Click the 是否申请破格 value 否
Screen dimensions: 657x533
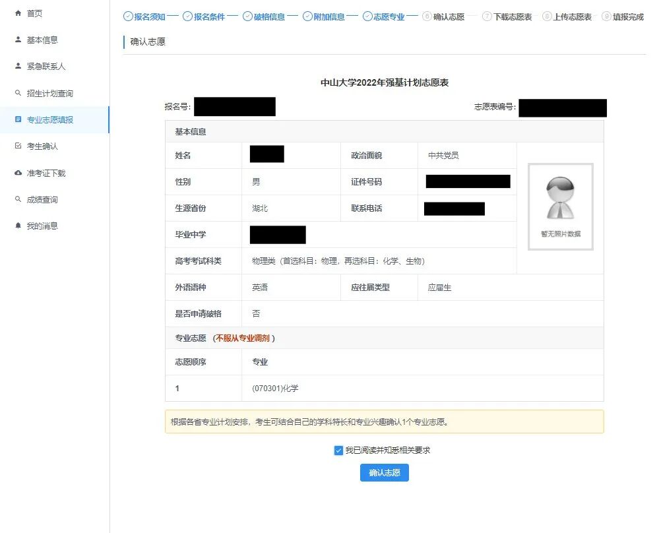[x=256, y=314]
